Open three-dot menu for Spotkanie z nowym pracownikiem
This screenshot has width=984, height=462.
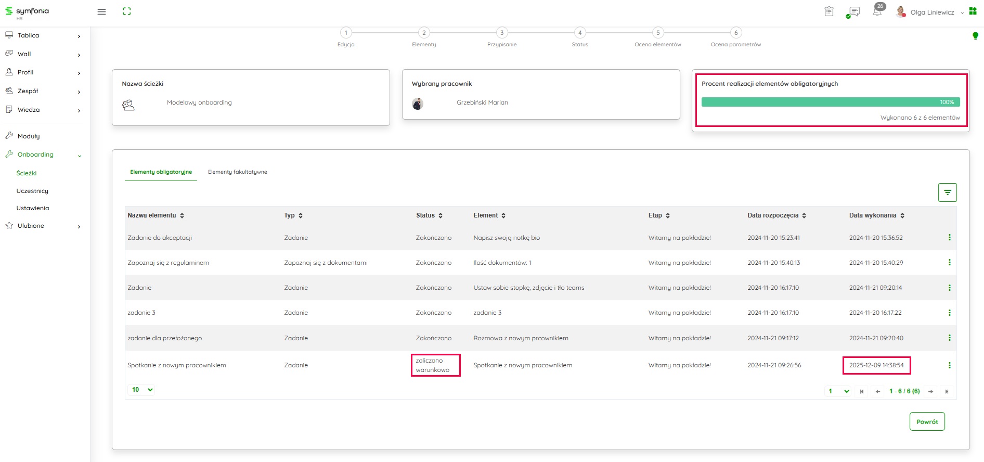tap(949, 365)
